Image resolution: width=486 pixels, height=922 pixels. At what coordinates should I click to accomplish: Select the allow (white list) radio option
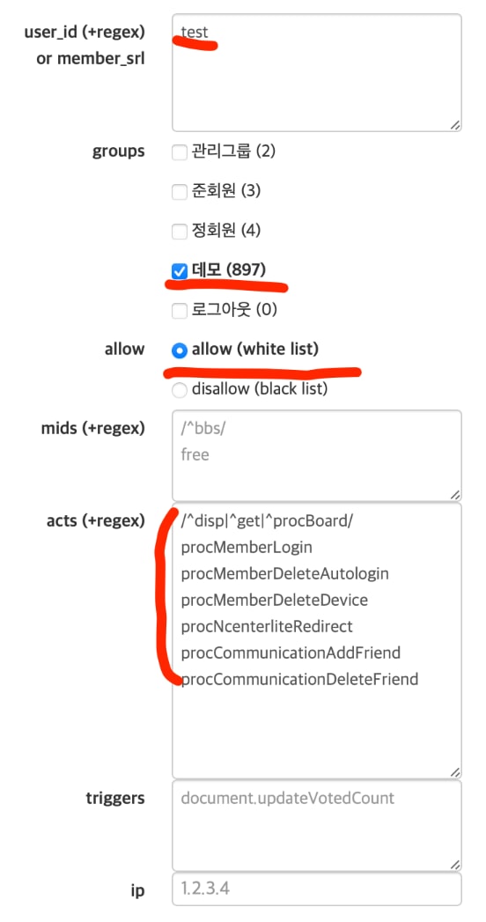pyautogui.click(x=179, y=350)
